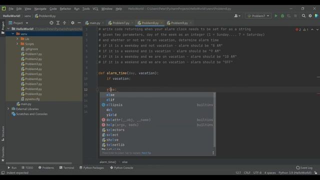Choose 'telnetlib' from completion popup
Screen dimensions: 320x180
coord(156,145)
